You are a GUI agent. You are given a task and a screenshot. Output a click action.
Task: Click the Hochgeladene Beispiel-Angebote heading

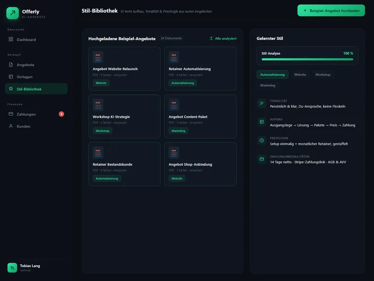click(122, 39)
